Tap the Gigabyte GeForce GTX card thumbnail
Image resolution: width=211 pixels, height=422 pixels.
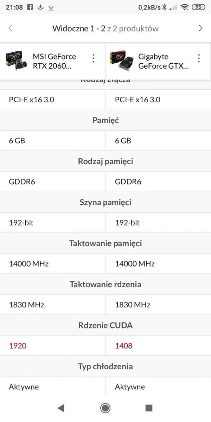click(x=122, y=60)
